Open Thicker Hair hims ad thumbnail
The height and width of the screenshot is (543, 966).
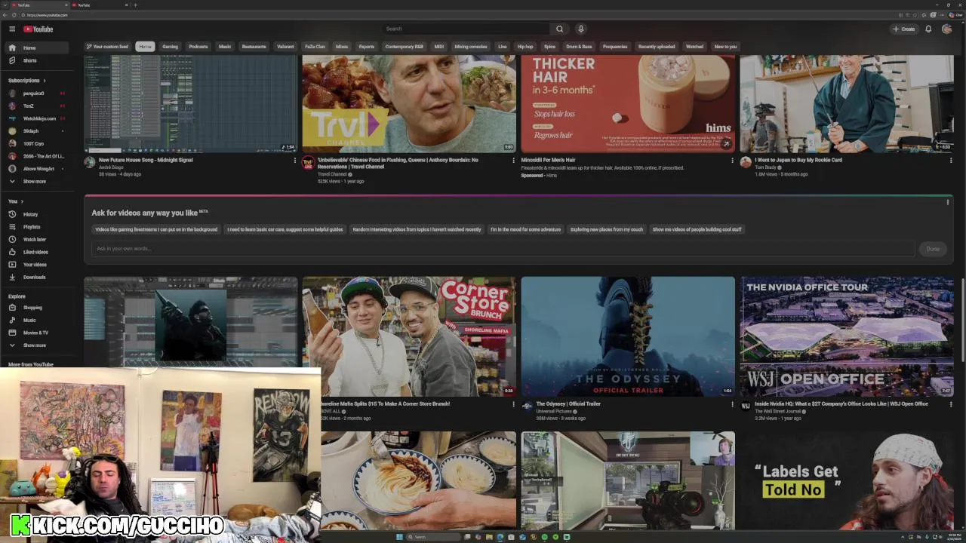coord(628,103)
